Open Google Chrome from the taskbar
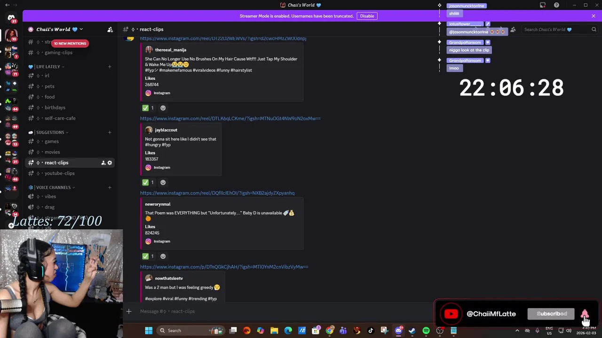The image size is (602, 338). 329,330
